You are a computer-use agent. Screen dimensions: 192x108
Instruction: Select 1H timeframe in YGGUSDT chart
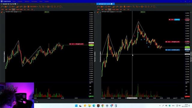tap(25, 9)
